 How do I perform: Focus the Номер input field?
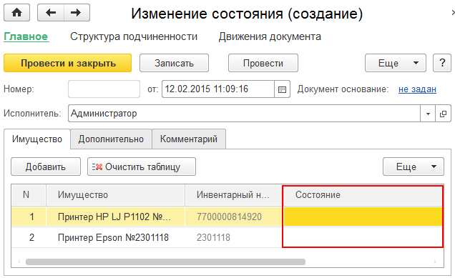coord(104,89)
